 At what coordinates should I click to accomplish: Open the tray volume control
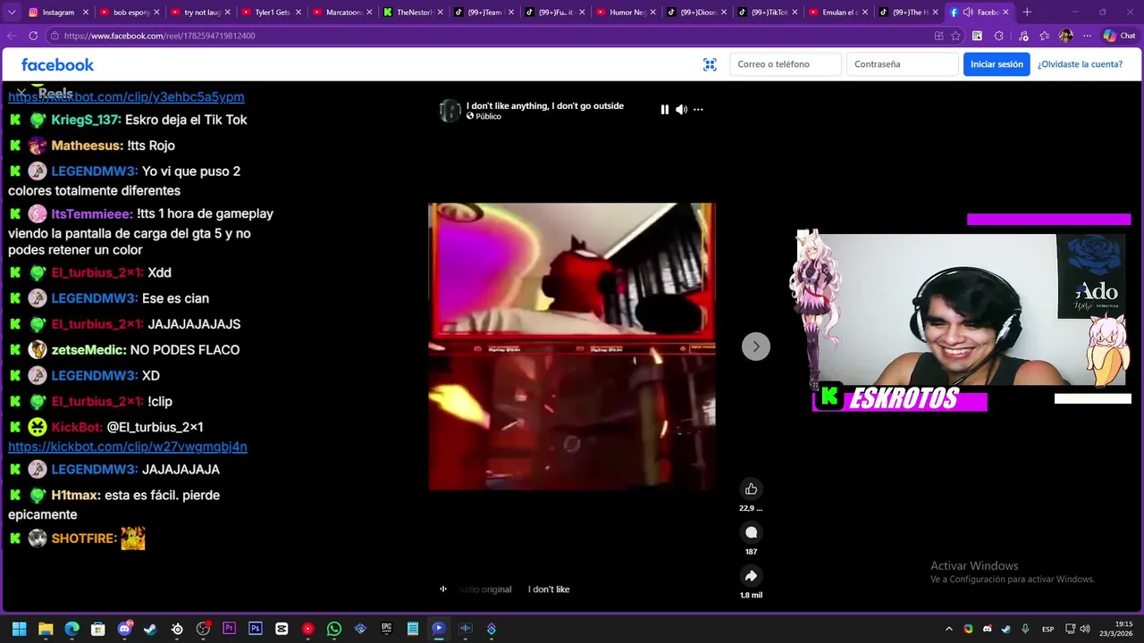point(1085,629)
